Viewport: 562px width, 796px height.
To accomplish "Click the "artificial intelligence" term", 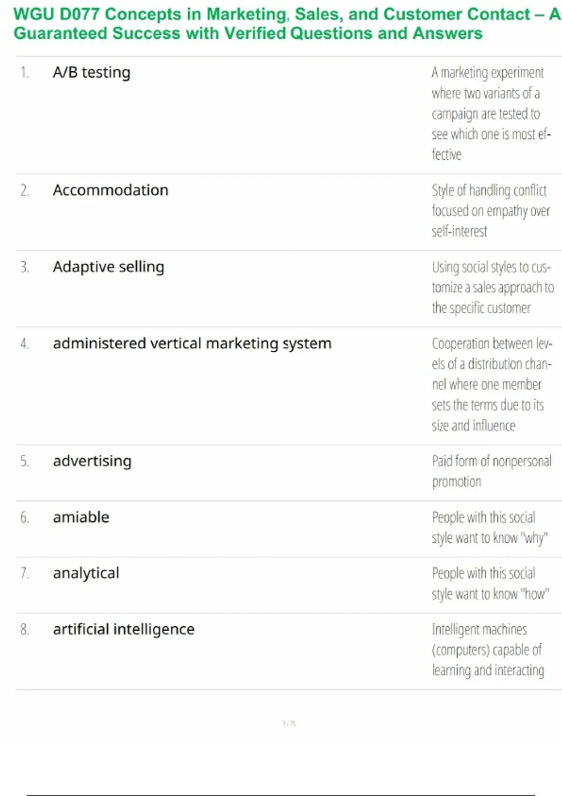I will click(124, 629).
